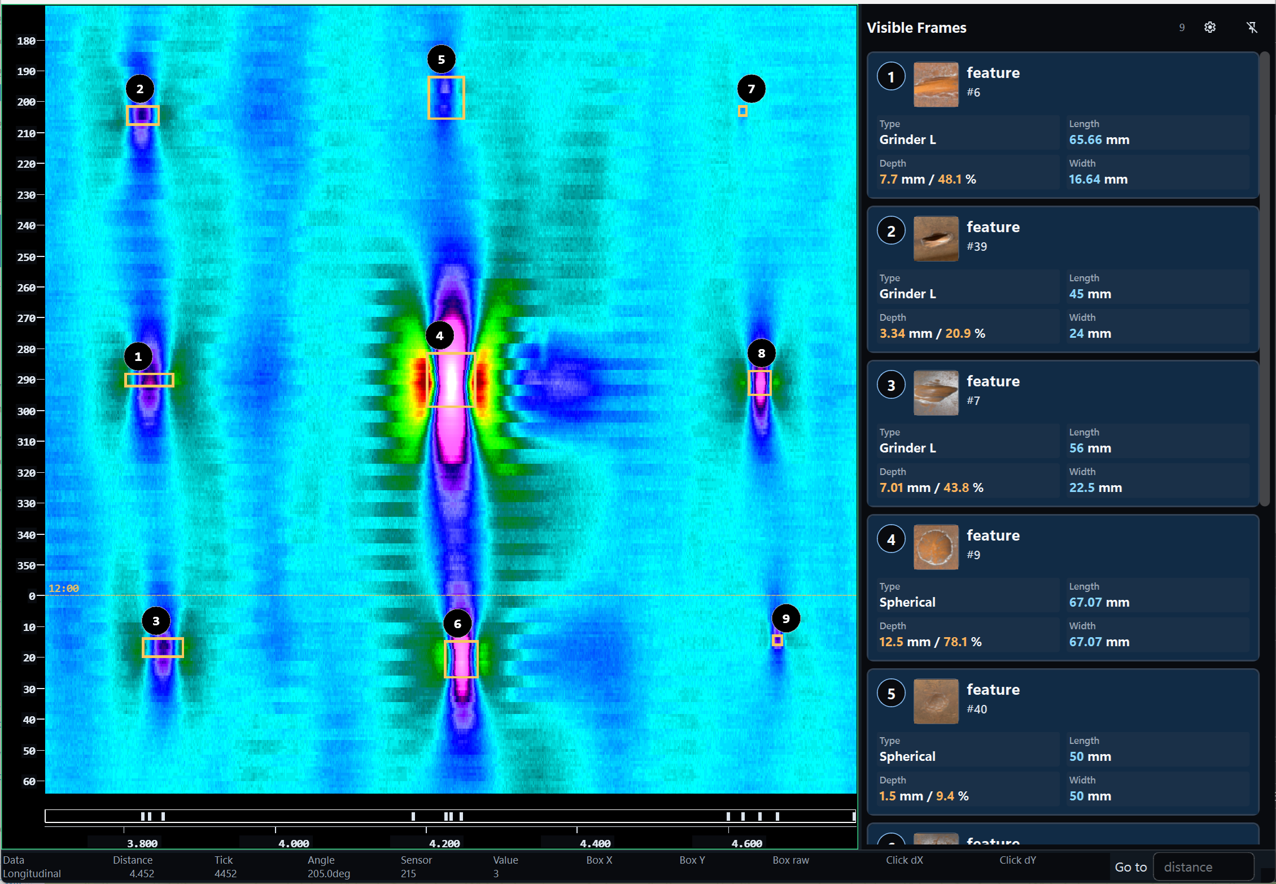Click the Depth value 1.5 mm / 9.4 %

[924, 796]
